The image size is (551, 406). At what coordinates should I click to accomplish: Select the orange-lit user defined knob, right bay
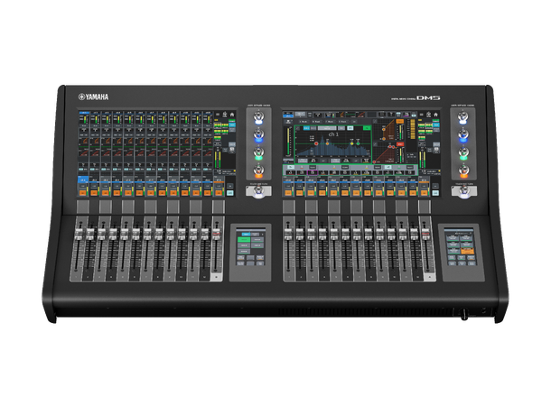click(x=463, y=171)
